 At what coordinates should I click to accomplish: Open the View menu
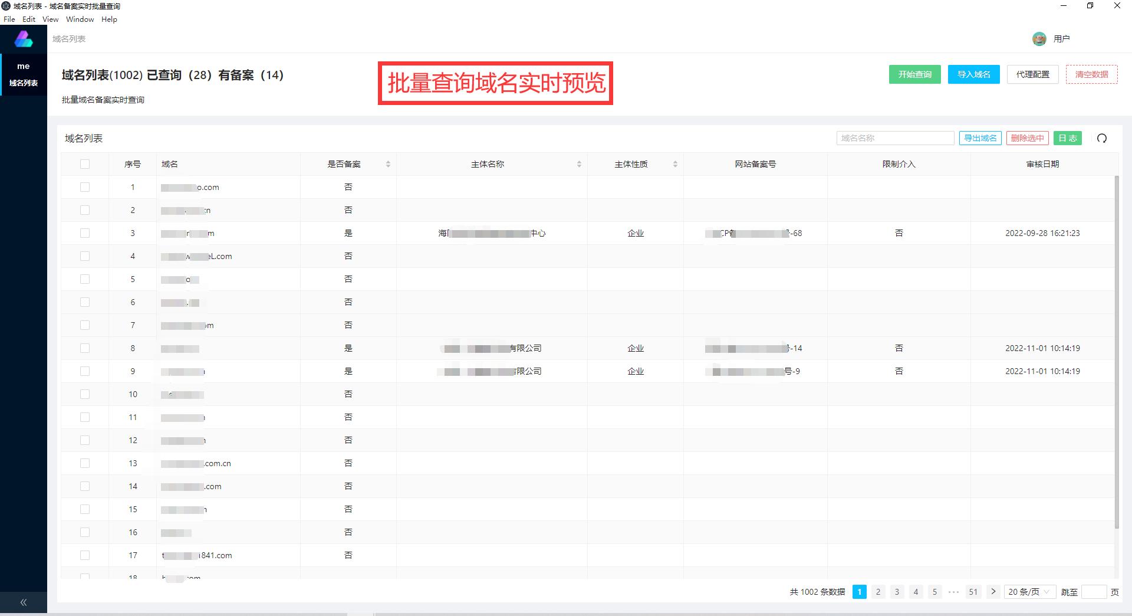[50, 19]
